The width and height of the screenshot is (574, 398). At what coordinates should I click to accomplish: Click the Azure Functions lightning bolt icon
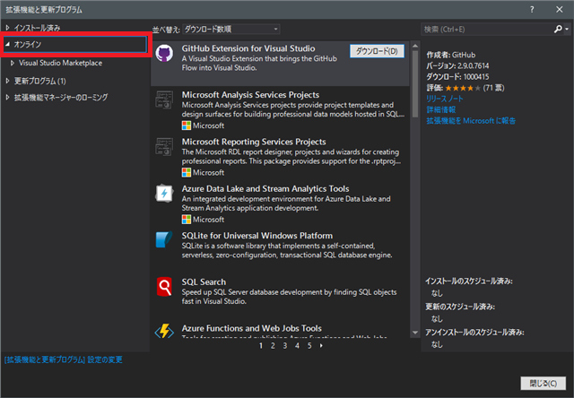coord(164,331)
